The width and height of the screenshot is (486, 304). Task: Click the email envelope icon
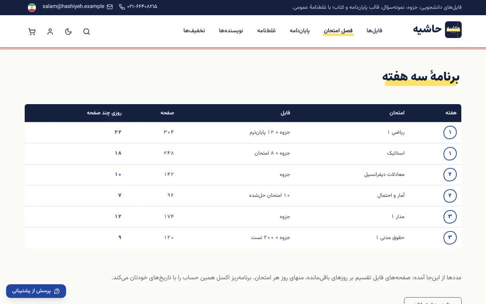pos(110,7)
